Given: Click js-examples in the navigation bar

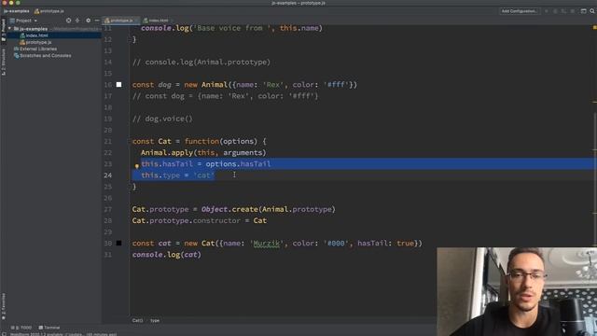Looking at the screenshot, I should pyautogui.click(x=17, y=11).
